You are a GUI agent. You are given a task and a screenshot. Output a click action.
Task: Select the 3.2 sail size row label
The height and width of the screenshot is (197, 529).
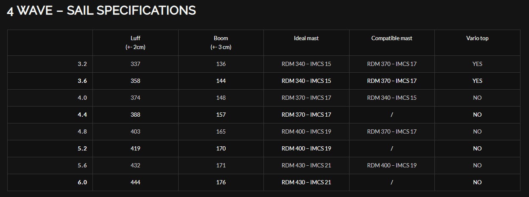point(82,64)
